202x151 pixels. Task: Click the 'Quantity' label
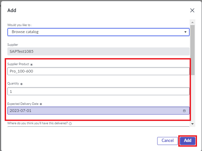coord(13,84)
